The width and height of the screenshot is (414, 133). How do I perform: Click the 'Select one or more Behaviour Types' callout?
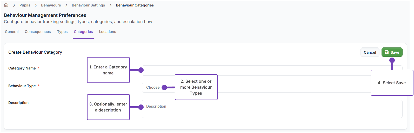196,87
